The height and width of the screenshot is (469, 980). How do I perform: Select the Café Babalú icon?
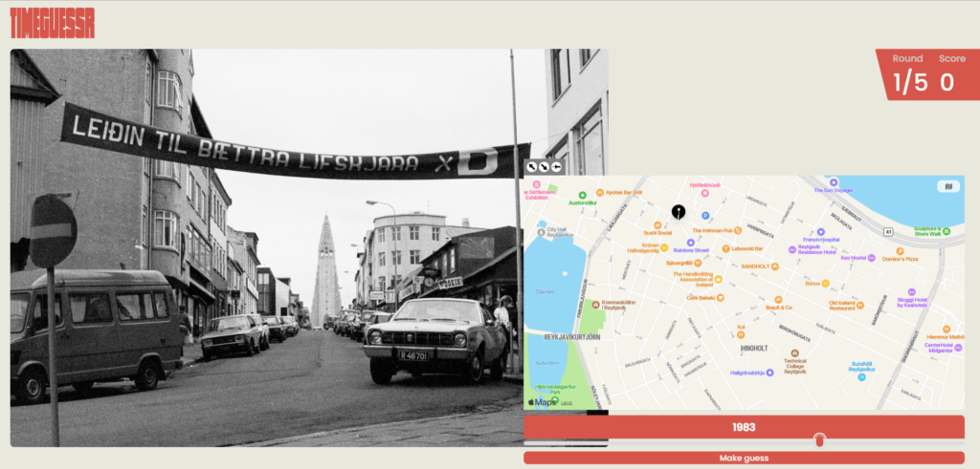coord(720,297)
